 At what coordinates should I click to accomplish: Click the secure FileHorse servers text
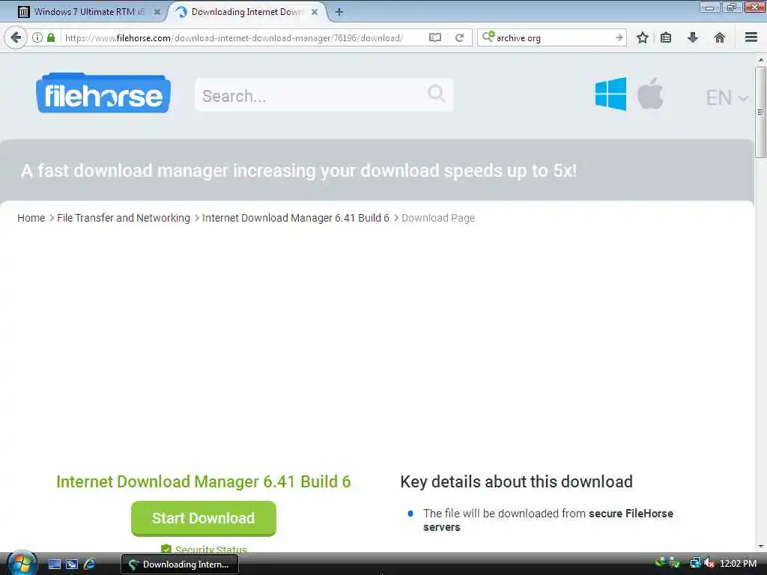[548, 520]
